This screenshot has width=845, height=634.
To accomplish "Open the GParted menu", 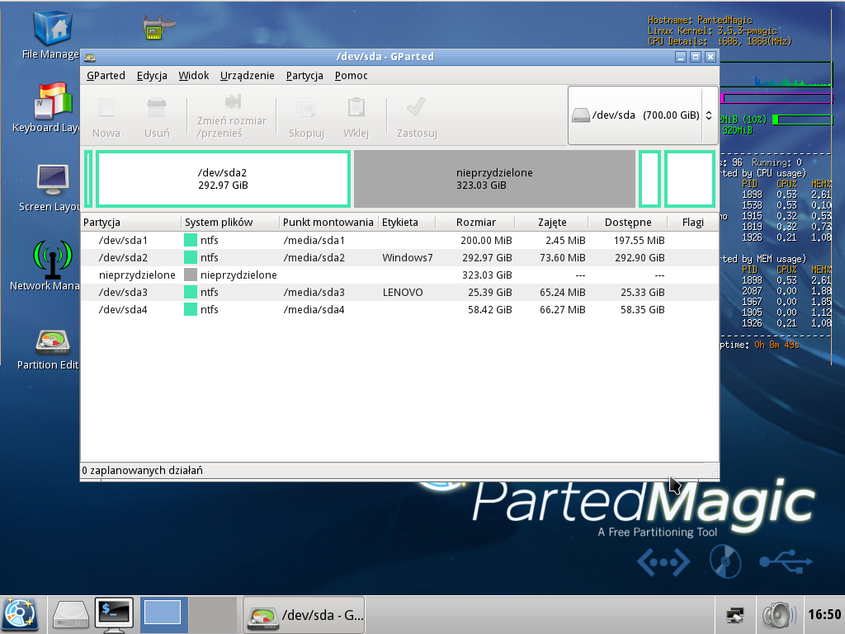I will [106, 75].
